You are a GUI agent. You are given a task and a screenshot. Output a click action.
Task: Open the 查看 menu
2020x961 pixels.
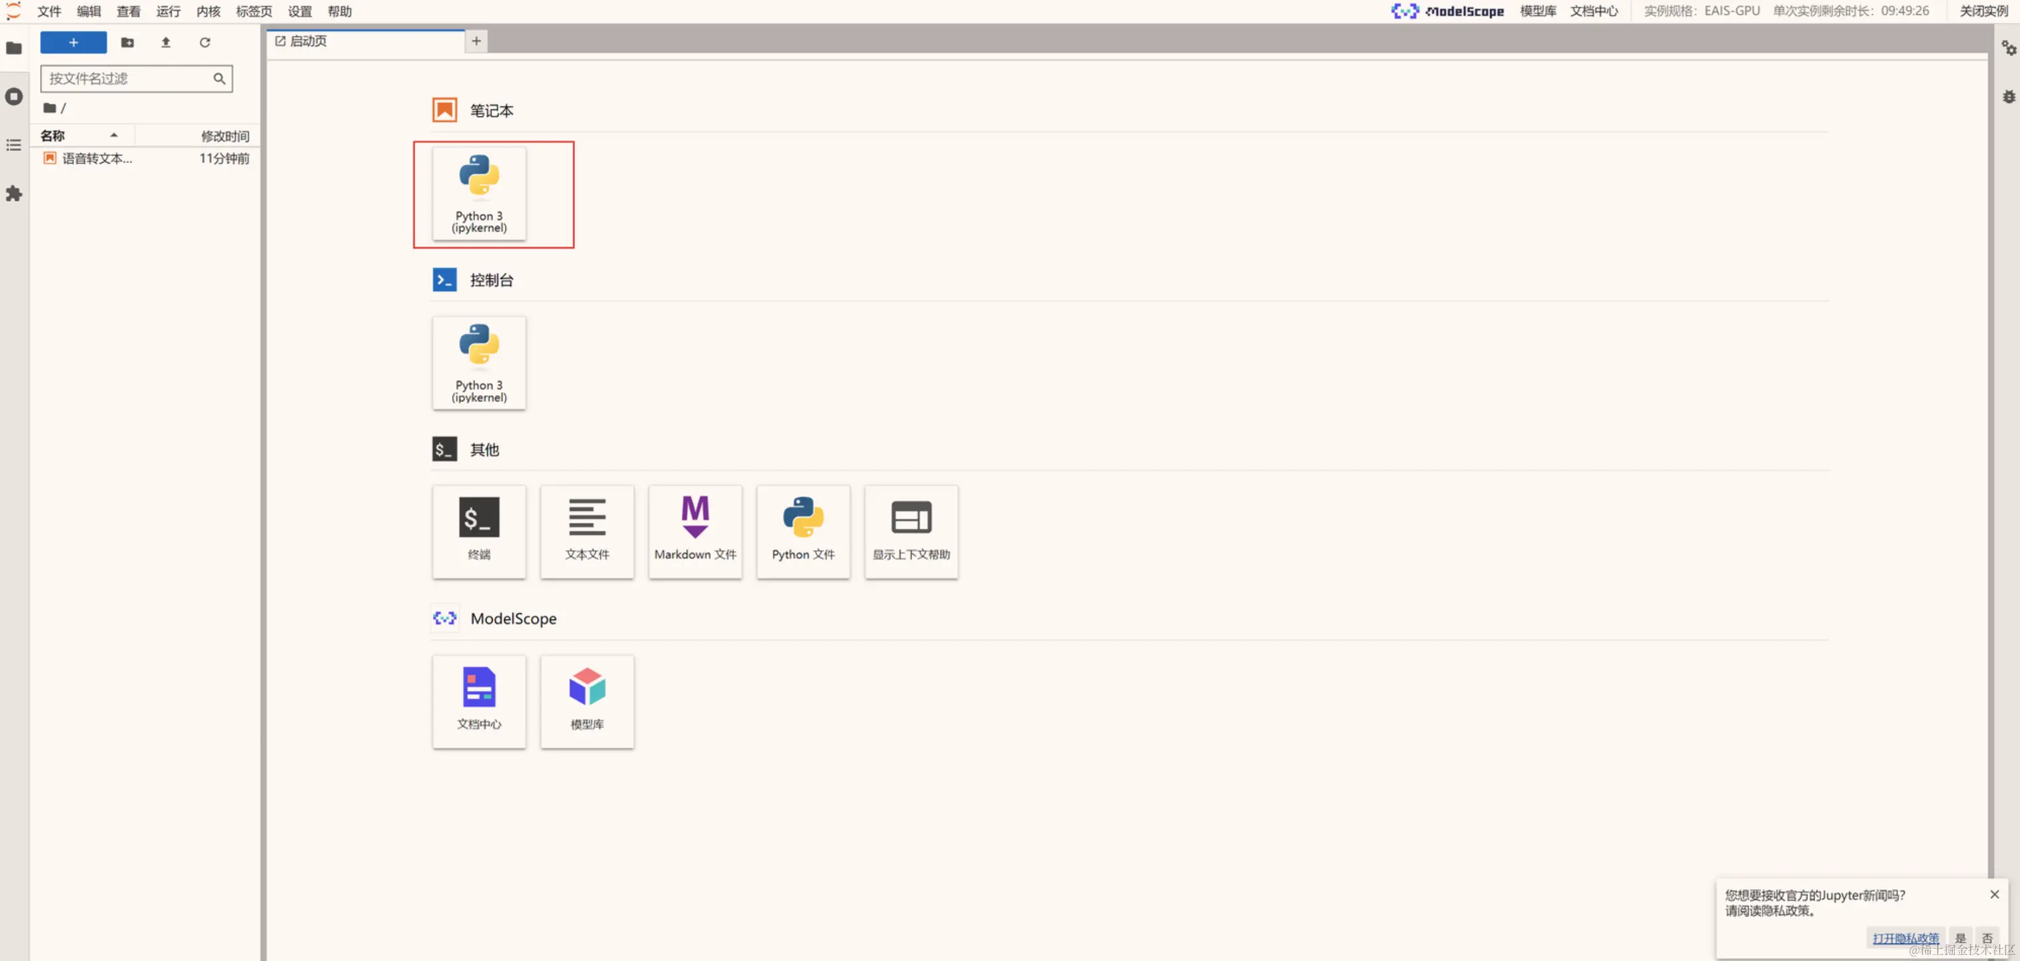(129, 11)
